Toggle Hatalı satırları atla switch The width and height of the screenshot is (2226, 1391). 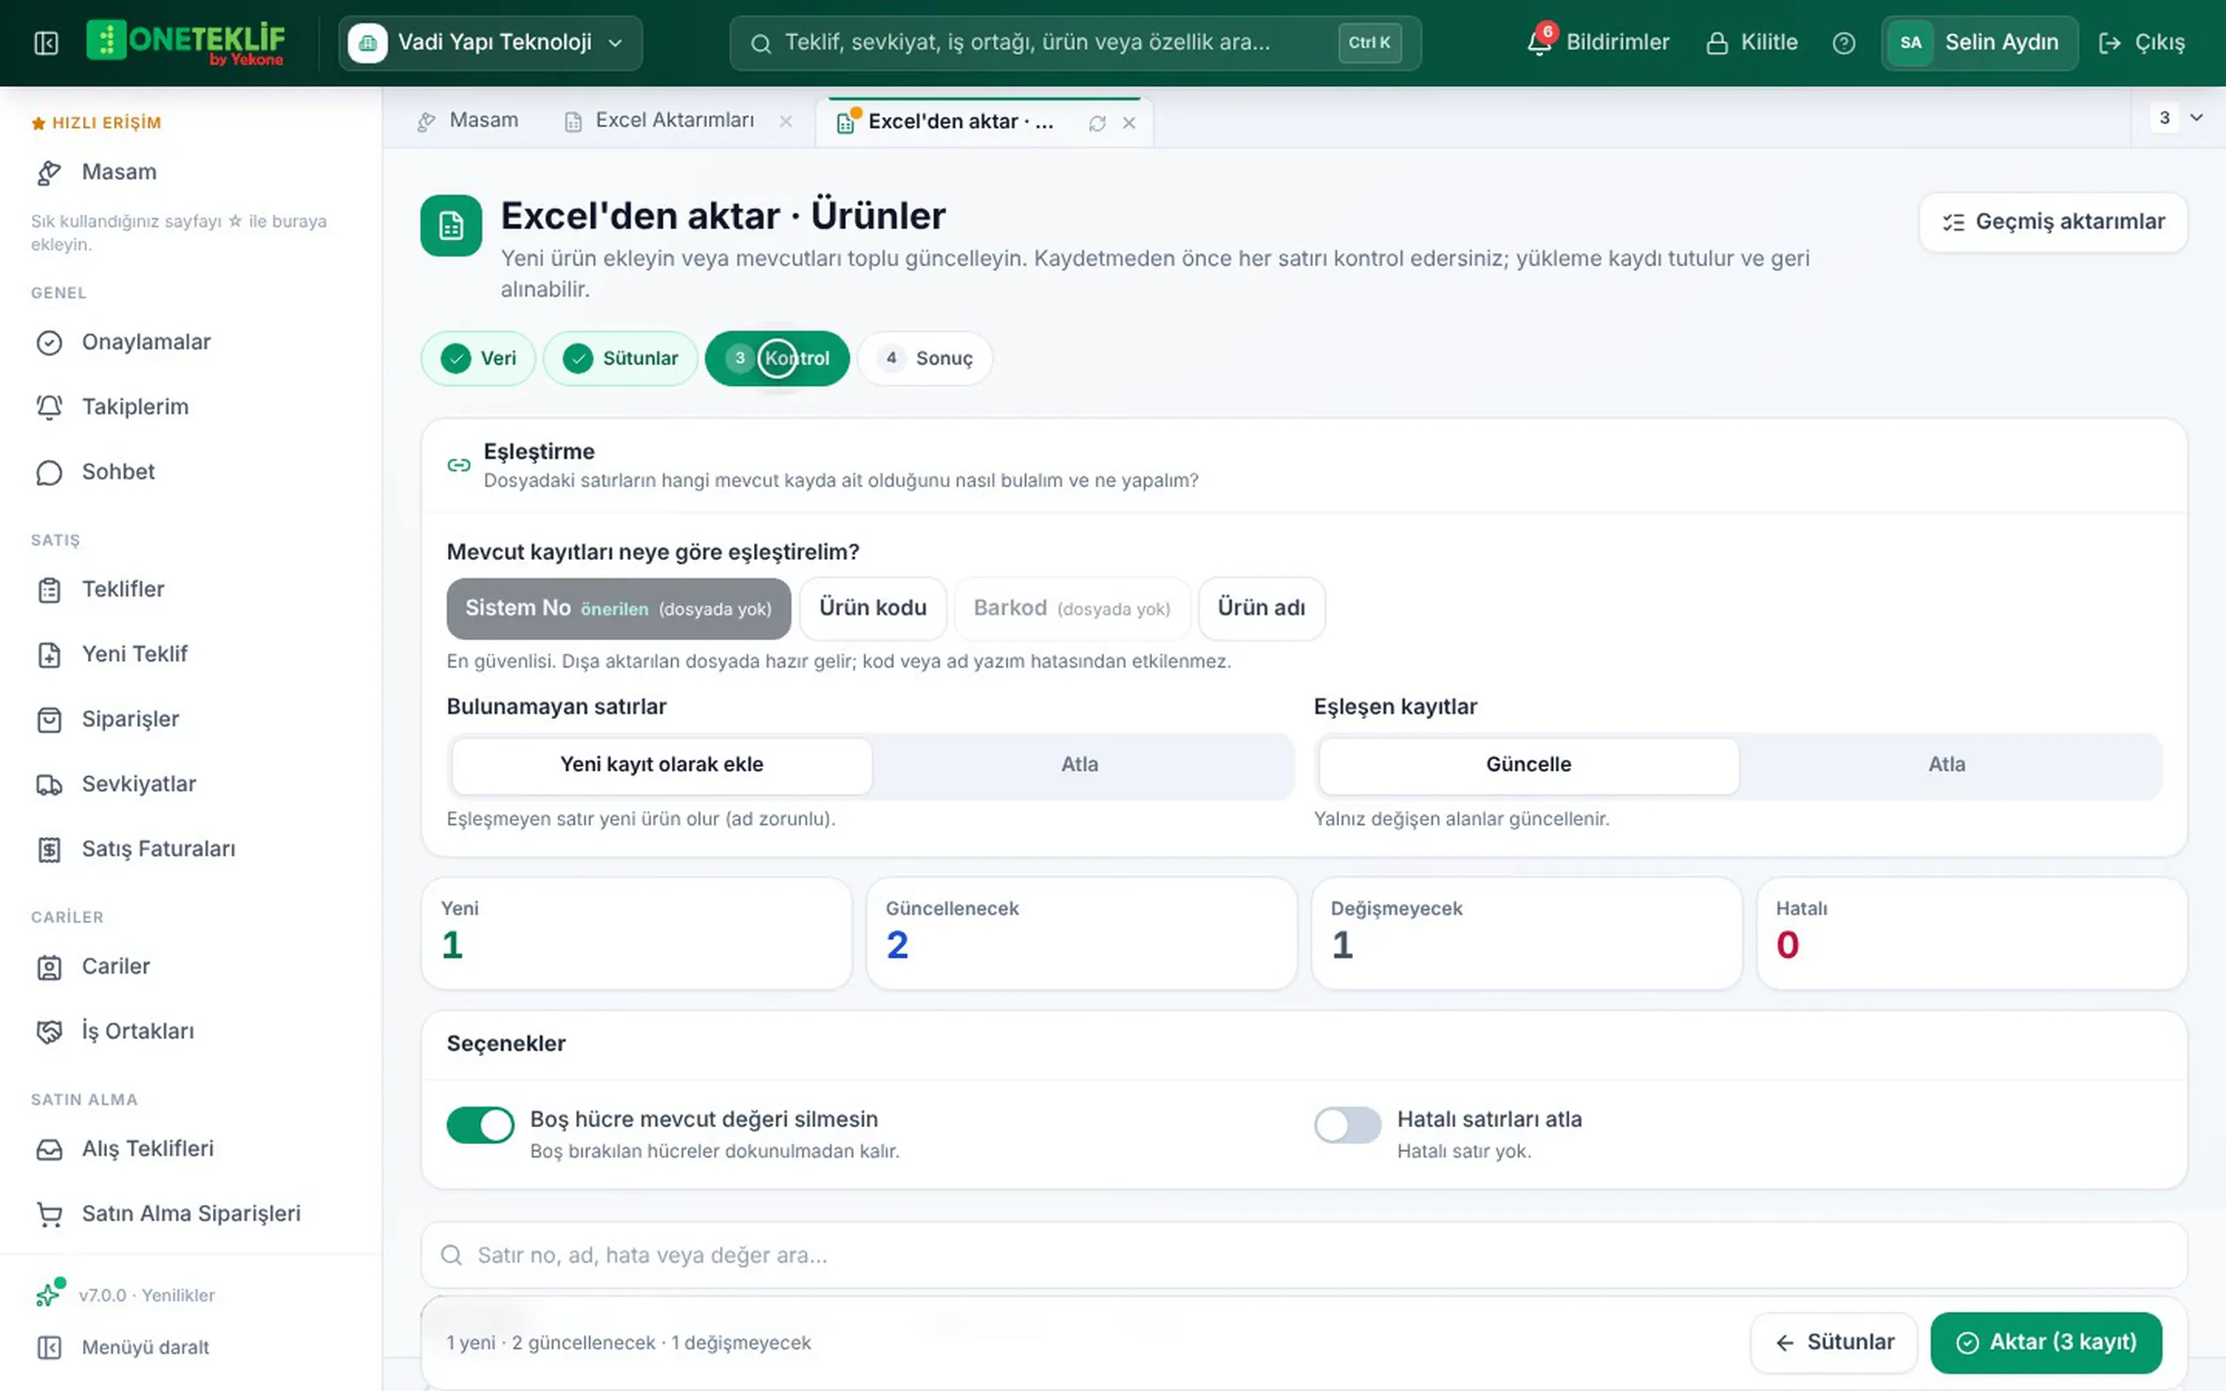click(1348, 1124)
